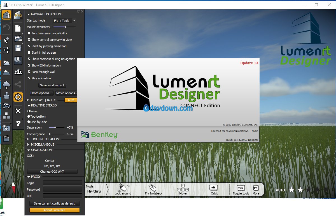The image size is (336, 216).
Task: Collapse the PROXY section
Action: pyautogui.click(x=29, y=177)
